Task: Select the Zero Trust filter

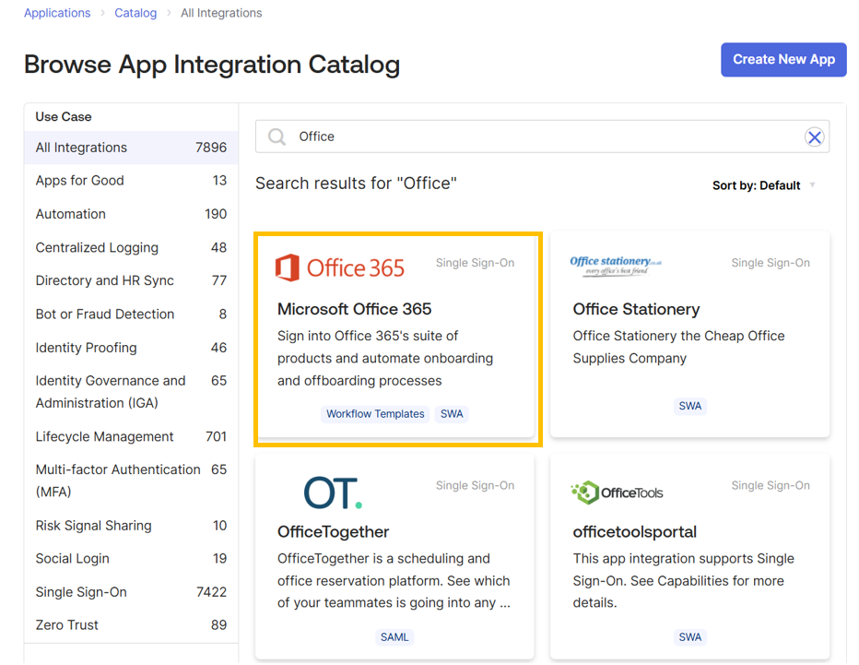Action: [131, 625]
